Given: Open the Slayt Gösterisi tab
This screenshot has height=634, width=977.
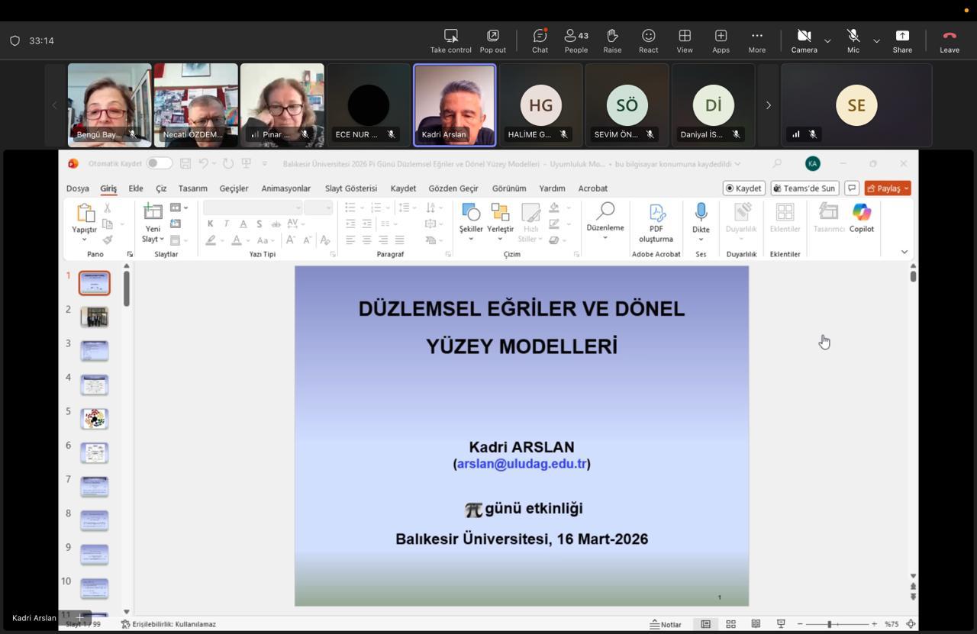Looking at the screenshot, I should tap(351, 188).
